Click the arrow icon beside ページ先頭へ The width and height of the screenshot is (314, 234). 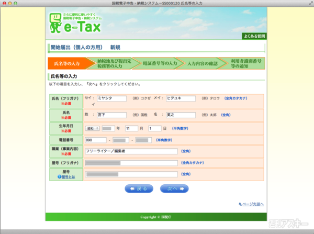[240, 204]
